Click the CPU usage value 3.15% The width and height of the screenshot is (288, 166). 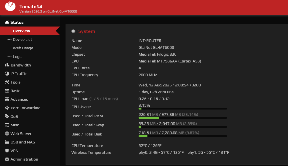coord(144,105)
